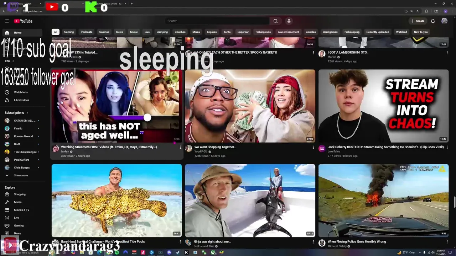Select the Supercar filter chip

(243, 32)
